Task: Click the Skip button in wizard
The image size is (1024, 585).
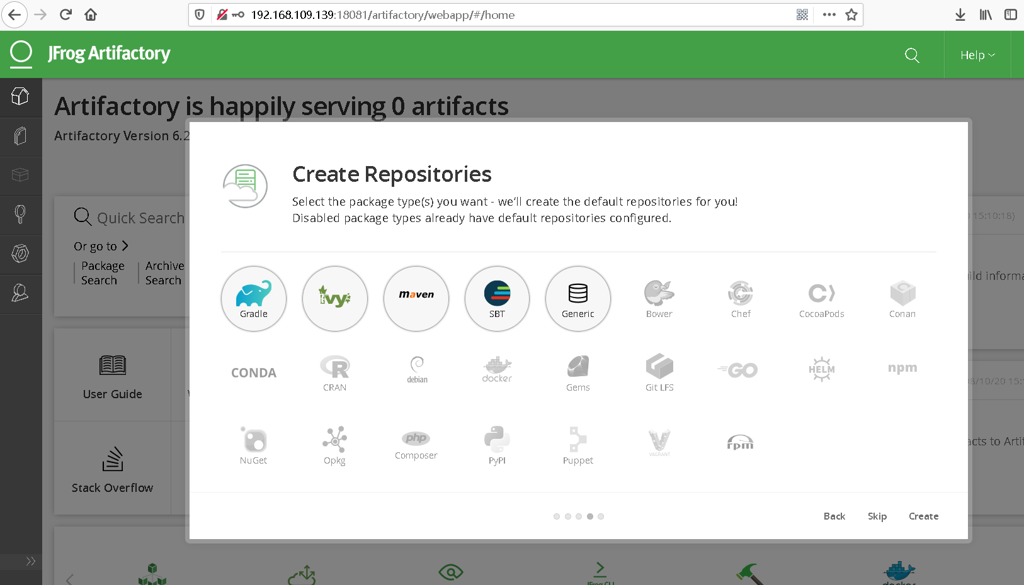Action: point(877,516)
